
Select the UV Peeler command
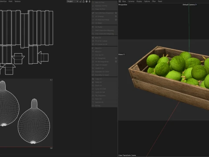pyautogui.click(x=104, y=27)
